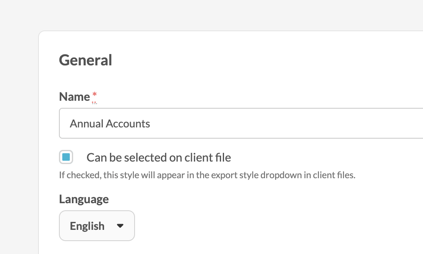
Task: Click the "Language" field label
Action: (x=84, y=199)
